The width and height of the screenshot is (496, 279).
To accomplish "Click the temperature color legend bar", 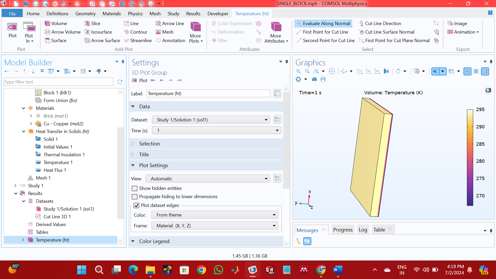I will [470, 158].
